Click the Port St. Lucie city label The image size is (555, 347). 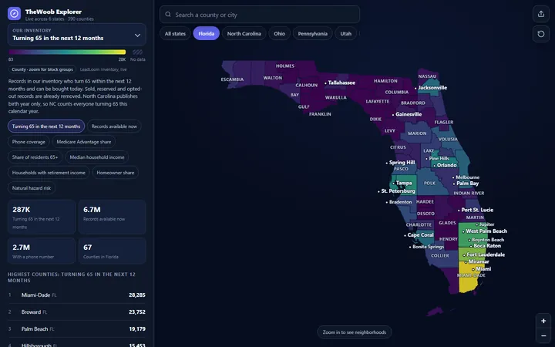[x=477, y=210]
